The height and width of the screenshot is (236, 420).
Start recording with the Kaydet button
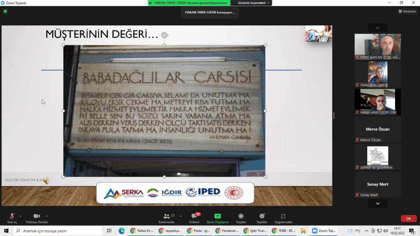tap(241, 218)
